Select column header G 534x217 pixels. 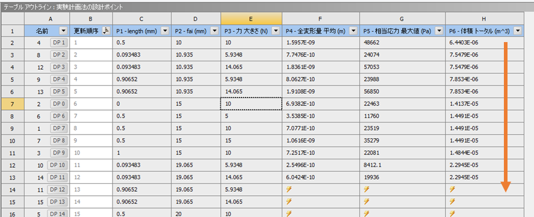(403, 19)
